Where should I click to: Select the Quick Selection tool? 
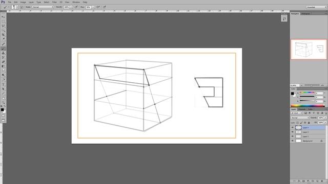coord(3,31)
